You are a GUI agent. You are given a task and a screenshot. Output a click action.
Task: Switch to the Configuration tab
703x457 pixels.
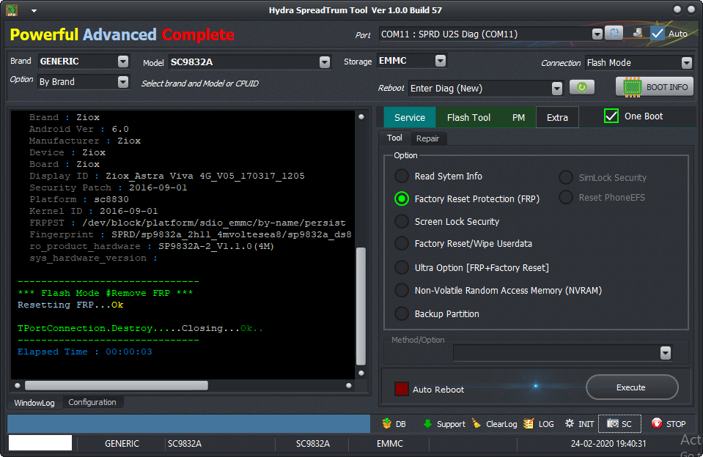click(x=92, y=402)
